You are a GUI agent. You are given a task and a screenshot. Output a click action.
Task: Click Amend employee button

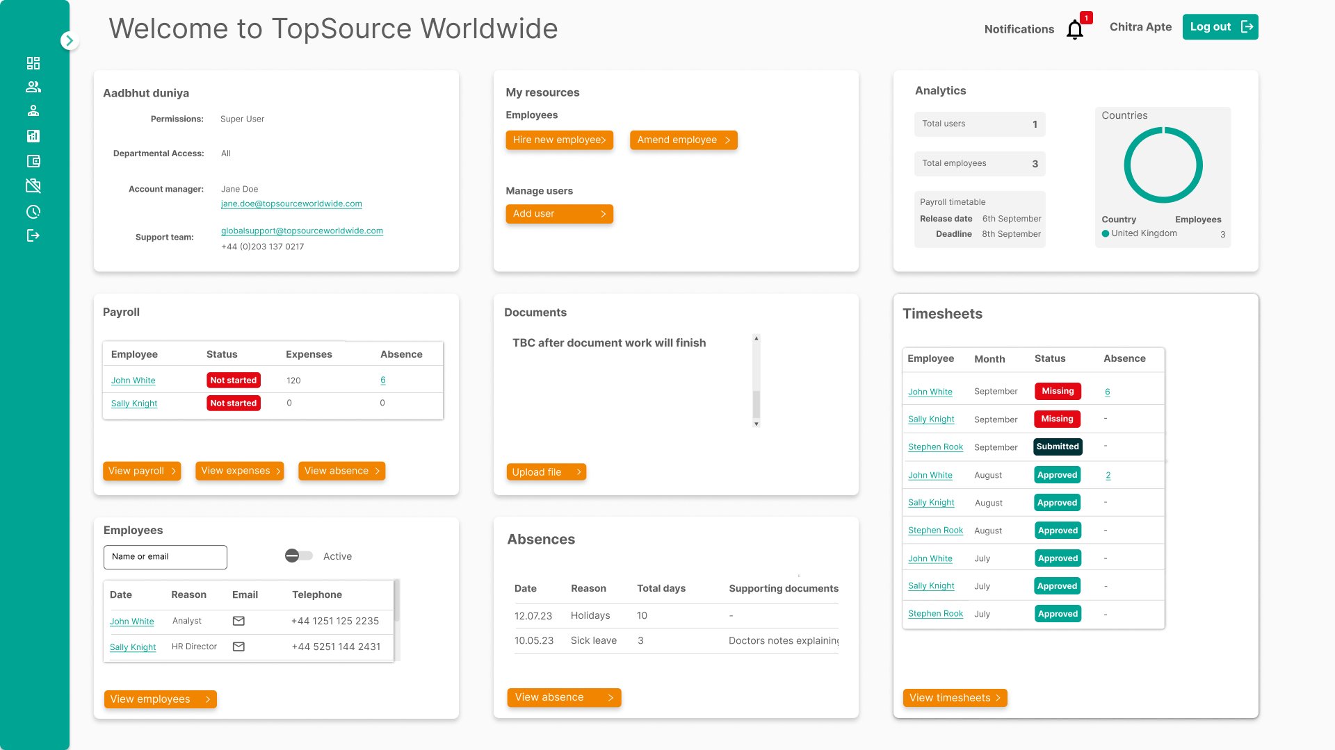tap(683, 140)
